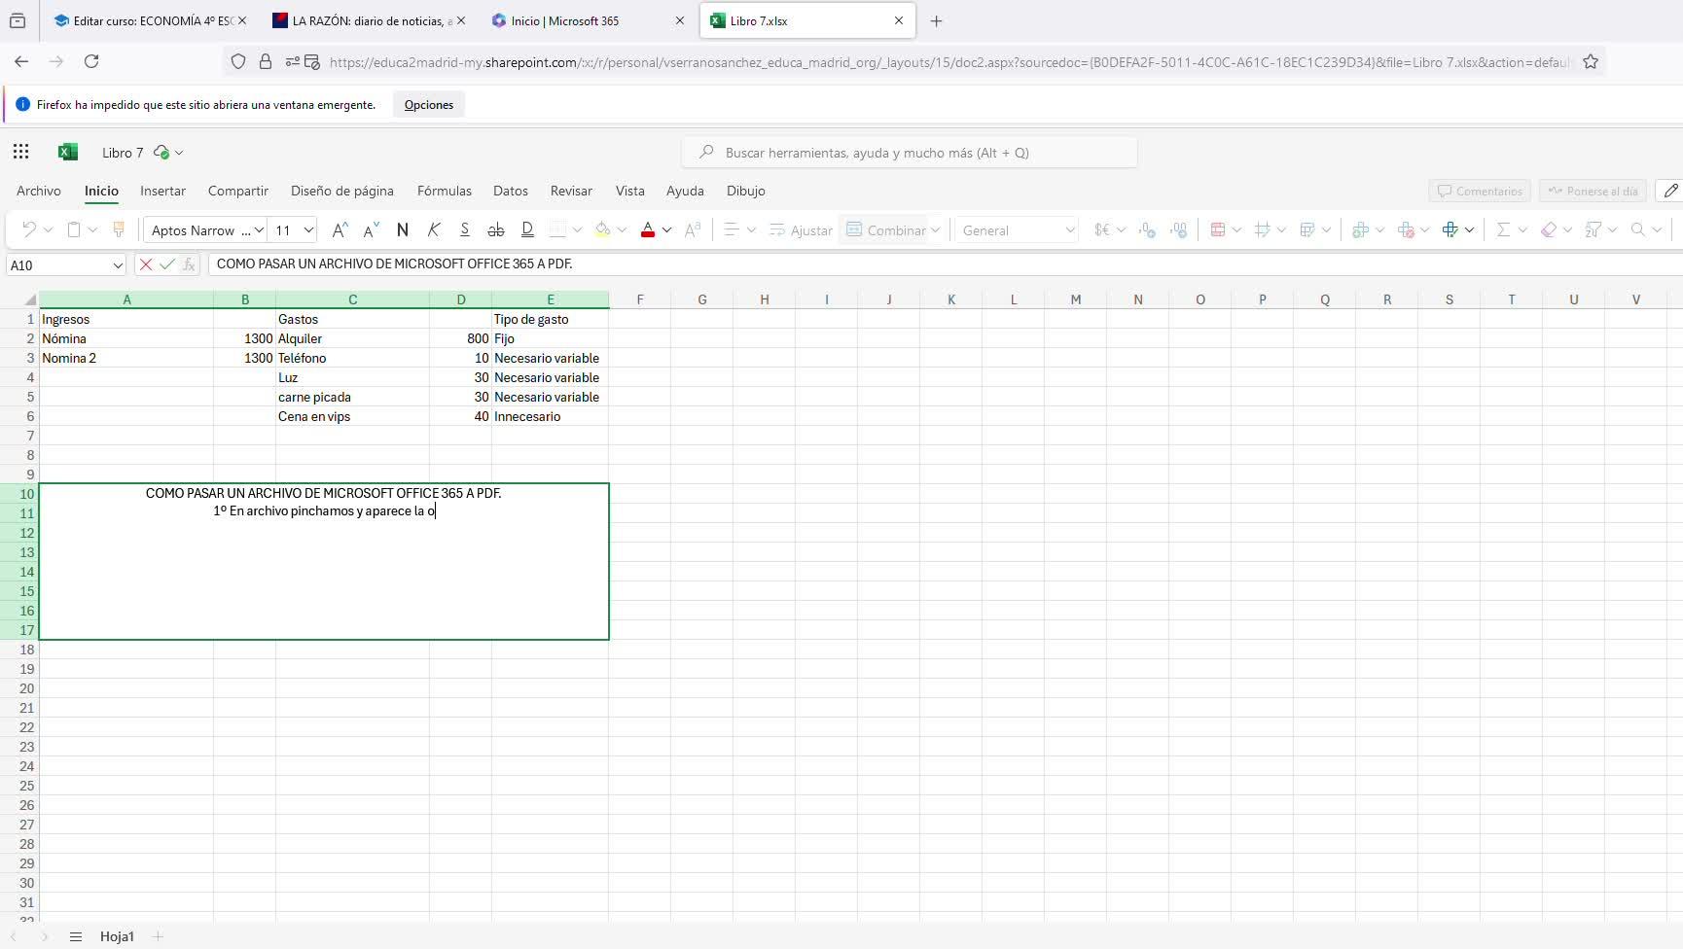
Task: Cancel the cell entry with the red X
Action: point(146,264)
